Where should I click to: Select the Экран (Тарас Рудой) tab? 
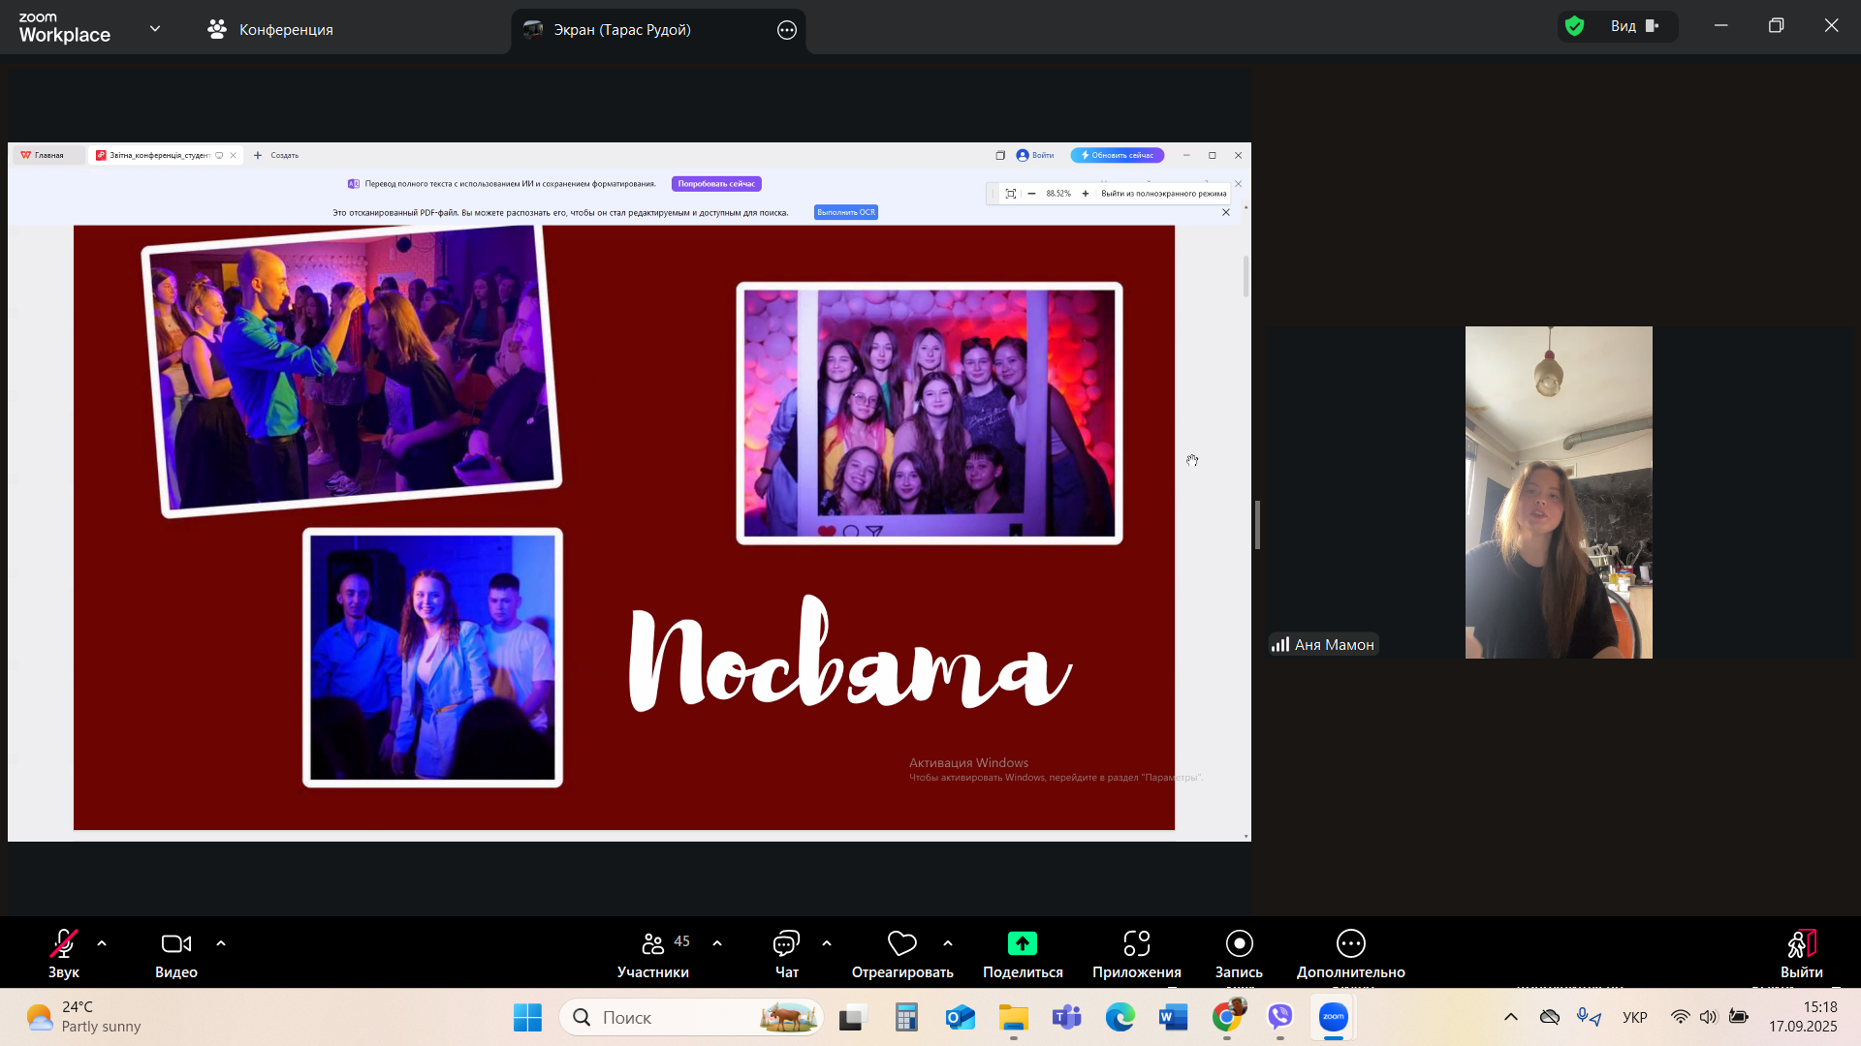621,30
